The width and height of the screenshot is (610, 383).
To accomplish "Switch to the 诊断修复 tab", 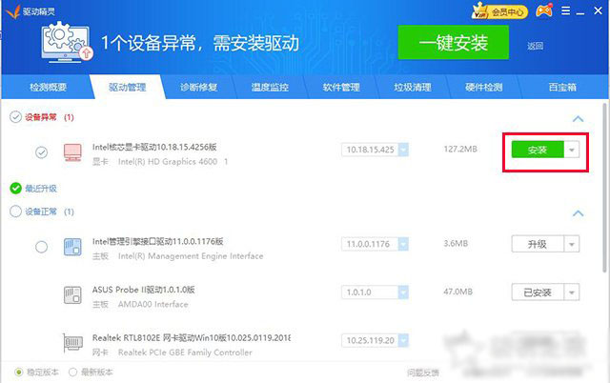I will tap(199, 87).
